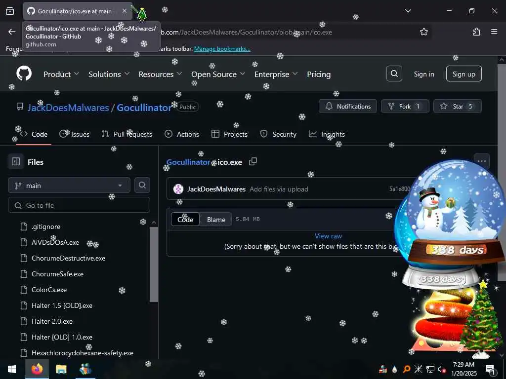
Task: Open Firefox View icon in the tab bar
Action: 10,11
